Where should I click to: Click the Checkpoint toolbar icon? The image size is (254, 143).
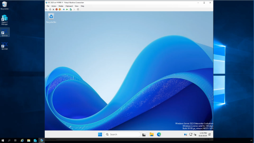coord(71,10)
